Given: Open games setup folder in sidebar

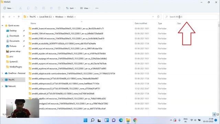Looking at the screenshot, I should 15,51.
